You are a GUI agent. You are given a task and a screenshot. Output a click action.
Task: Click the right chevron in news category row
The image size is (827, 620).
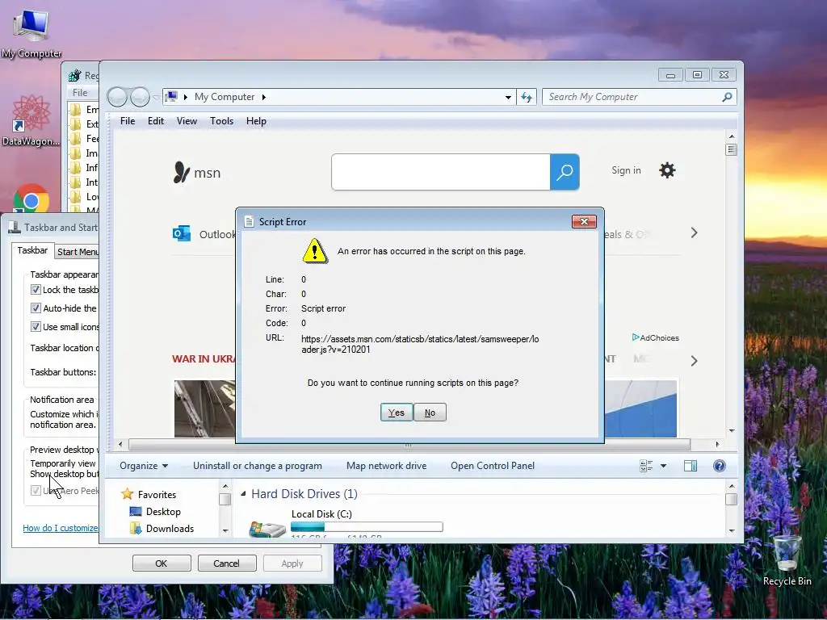coord(694,361)
